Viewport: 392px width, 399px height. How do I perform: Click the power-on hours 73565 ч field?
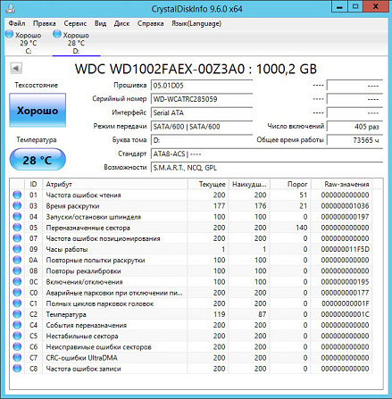click(354, 140)
